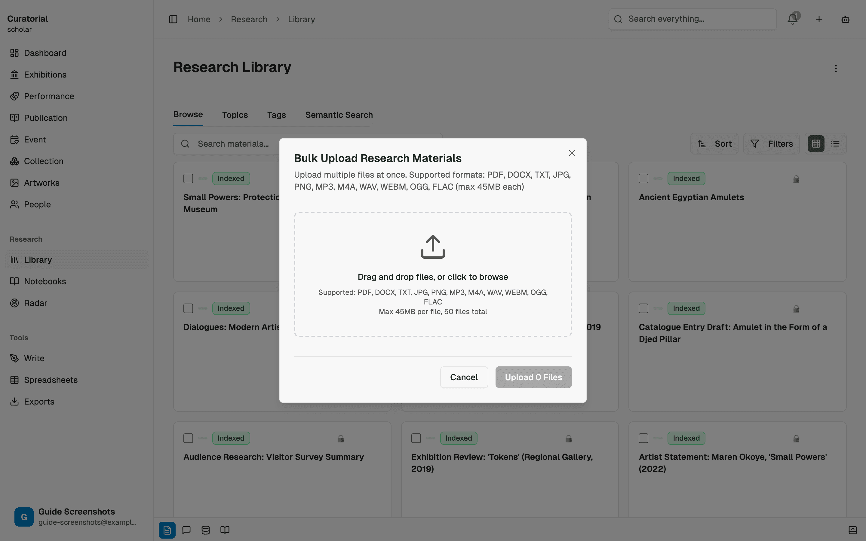Screen dimensions: 866x541
Task: Toggle the sidebar panel icon
Action: coord(173,19)
